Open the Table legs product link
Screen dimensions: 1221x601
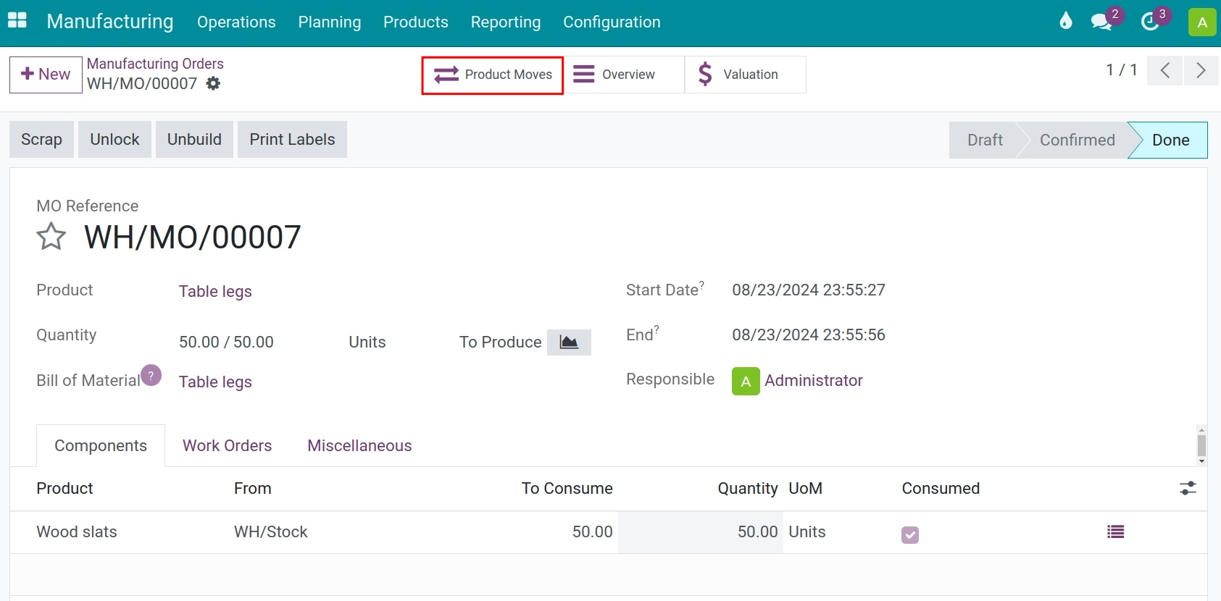coord(215,291)
